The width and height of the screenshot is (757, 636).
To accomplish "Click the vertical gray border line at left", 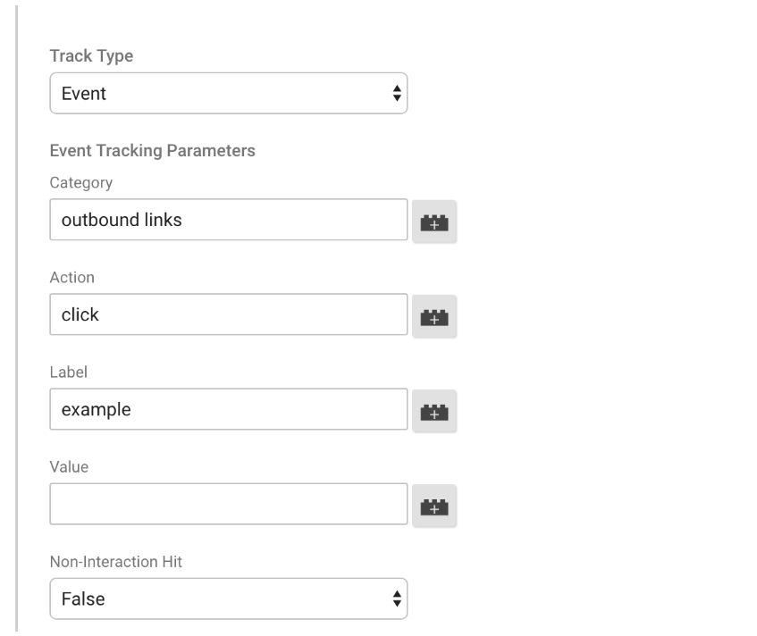I will 16,318.
